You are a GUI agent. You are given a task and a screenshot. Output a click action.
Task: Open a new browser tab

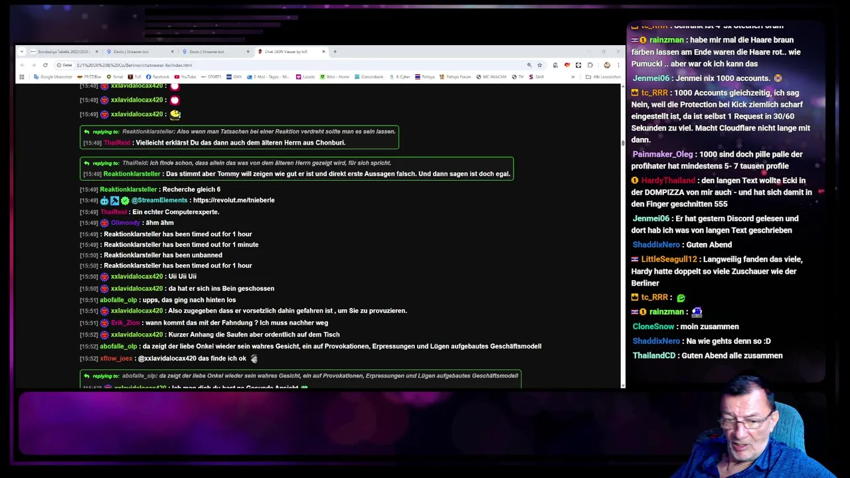click(x=335, y=51)
